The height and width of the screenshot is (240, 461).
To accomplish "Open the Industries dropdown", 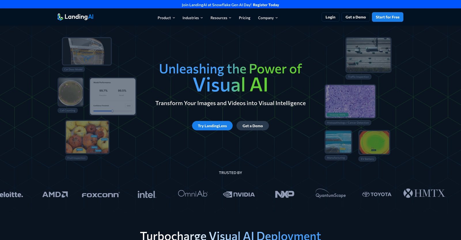I will (192, 18).
